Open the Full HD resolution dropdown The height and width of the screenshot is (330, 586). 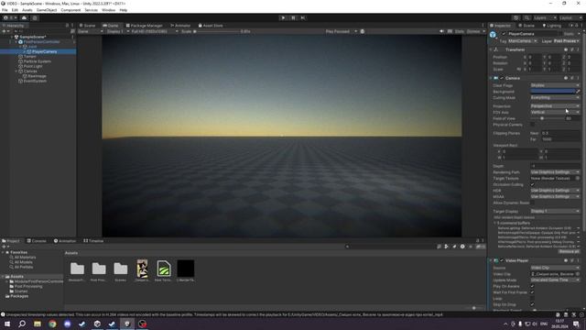coord(154,31)
